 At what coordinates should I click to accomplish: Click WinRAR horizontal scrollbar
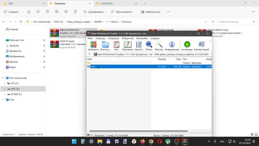click(138, 131)
